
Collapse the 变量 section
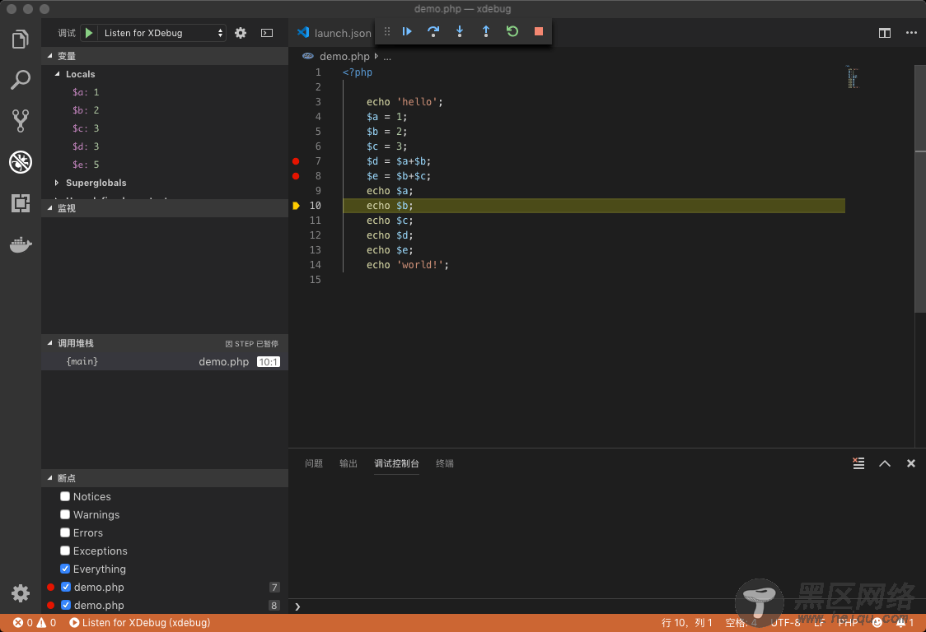[50, 55]
